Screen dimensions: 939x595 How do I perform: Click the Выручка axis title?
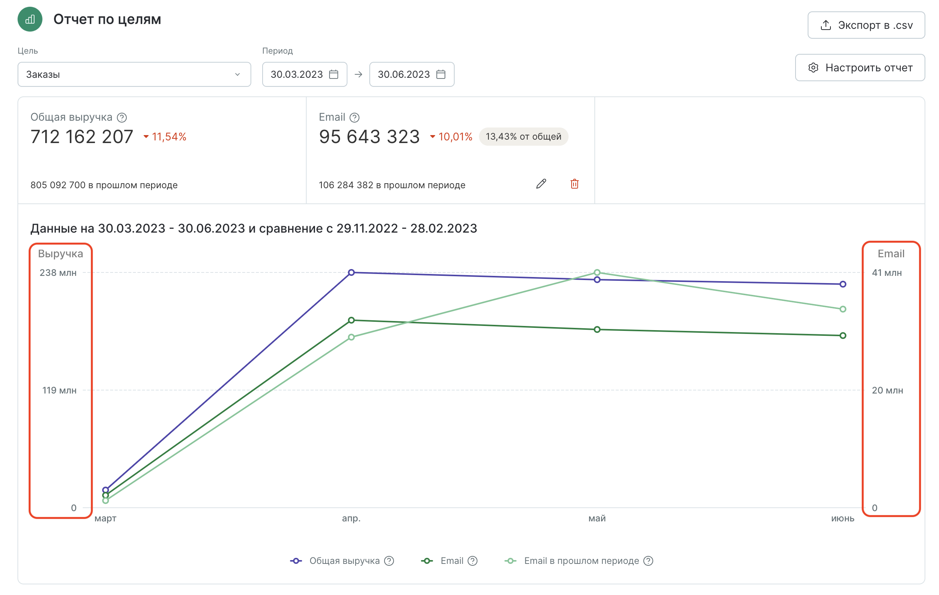(x=60, y=254)
